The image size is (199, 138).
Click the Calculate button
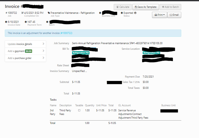123,7
